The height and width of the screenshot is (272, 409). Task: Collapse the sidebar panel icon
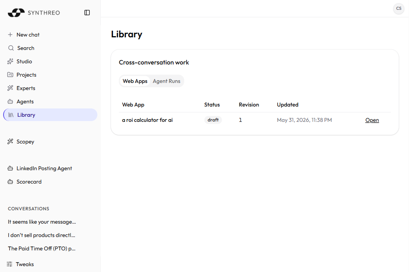(87, 13)
